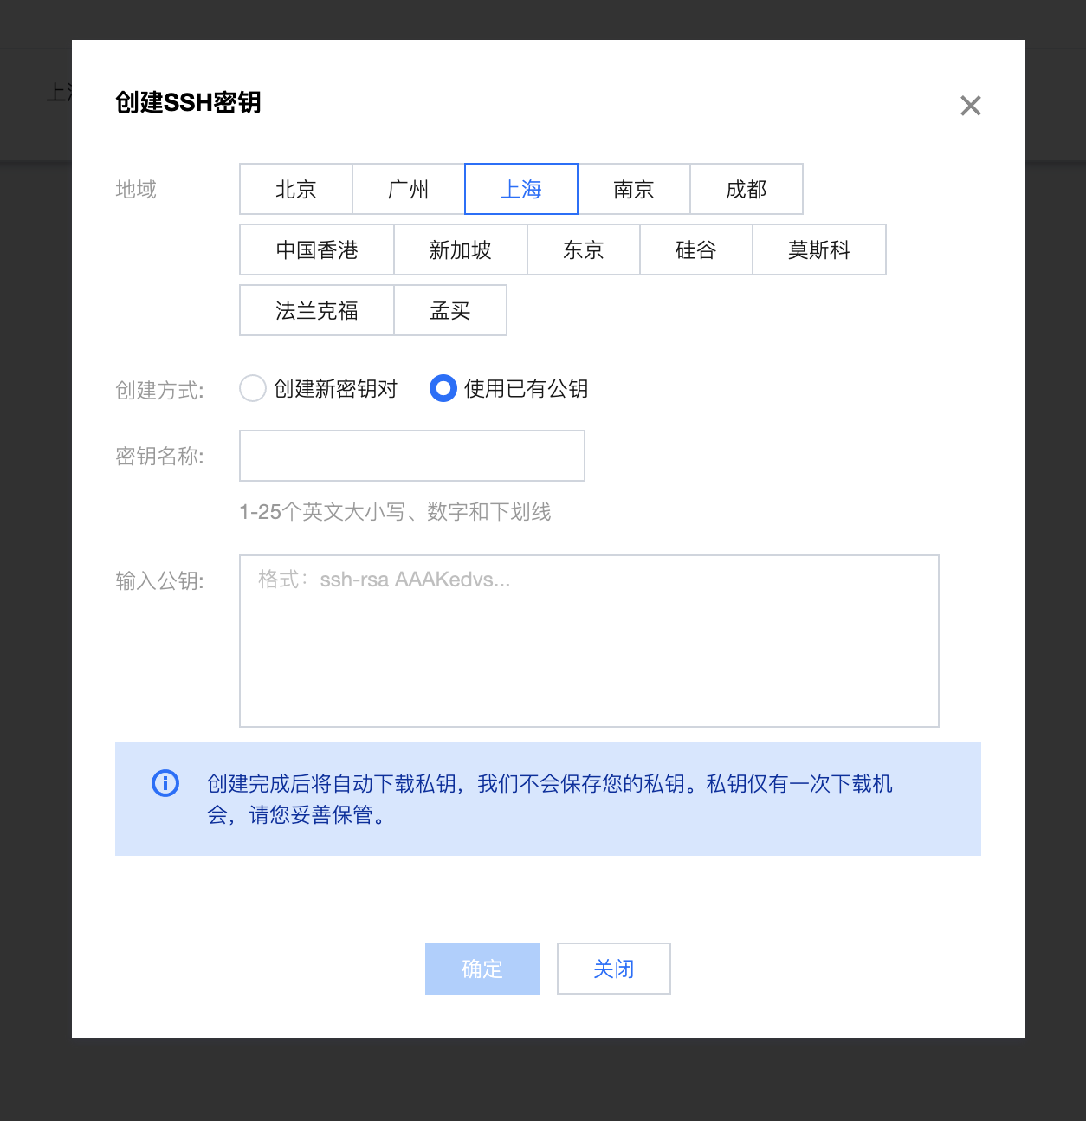Click the public key text area
This screenshot has width=1086, height=1121.
[588, 640]
